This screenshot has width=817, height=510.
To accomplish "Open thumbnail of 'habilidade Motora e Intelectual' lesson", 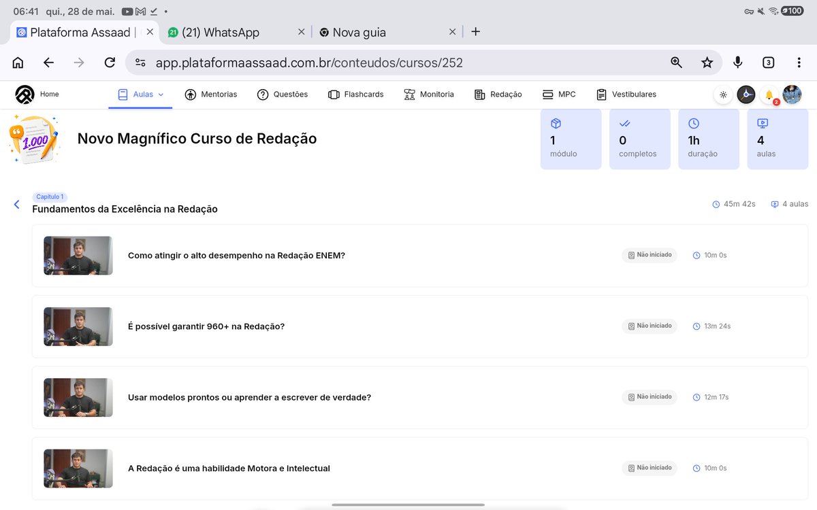I will coord(78,469).
